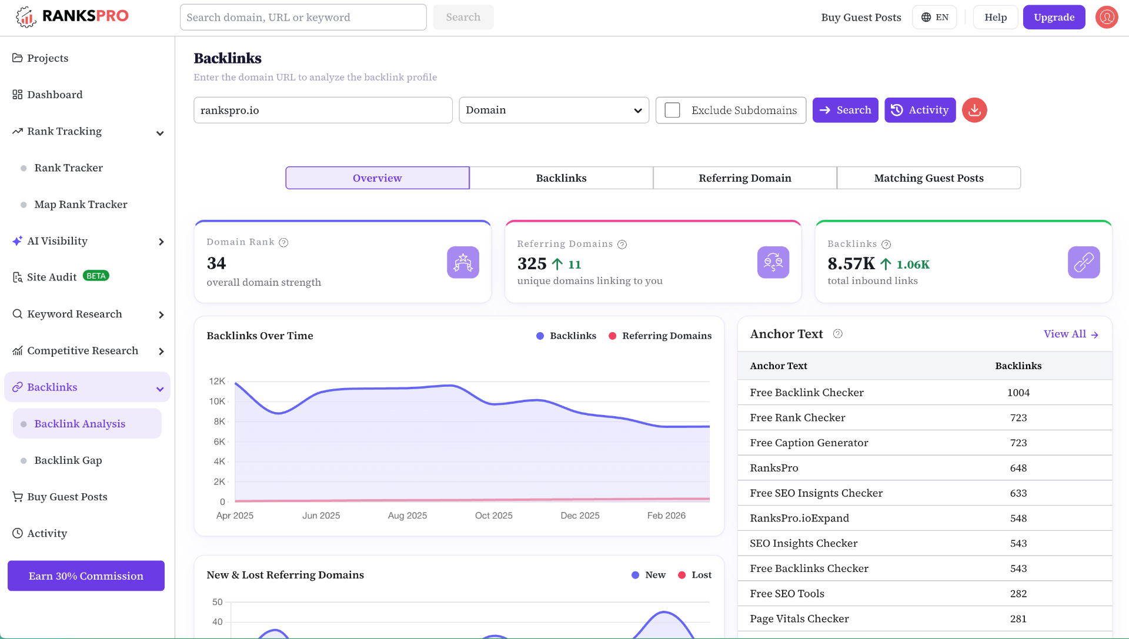Toggle Backlinks series in chart legend
This screenshot has width=1129, height=639.
click(566, 336)
